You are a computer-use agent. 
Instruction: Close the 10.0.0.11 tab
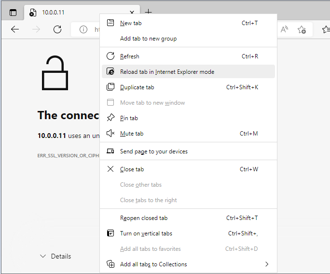coord(132,13)
